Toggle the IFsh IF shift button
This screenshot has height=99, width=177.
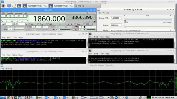(x=28, y=27)
